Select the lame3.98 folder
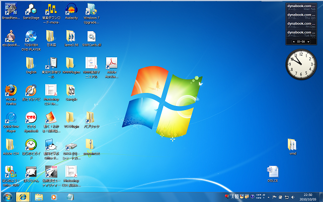 click(x=71, y=39)
